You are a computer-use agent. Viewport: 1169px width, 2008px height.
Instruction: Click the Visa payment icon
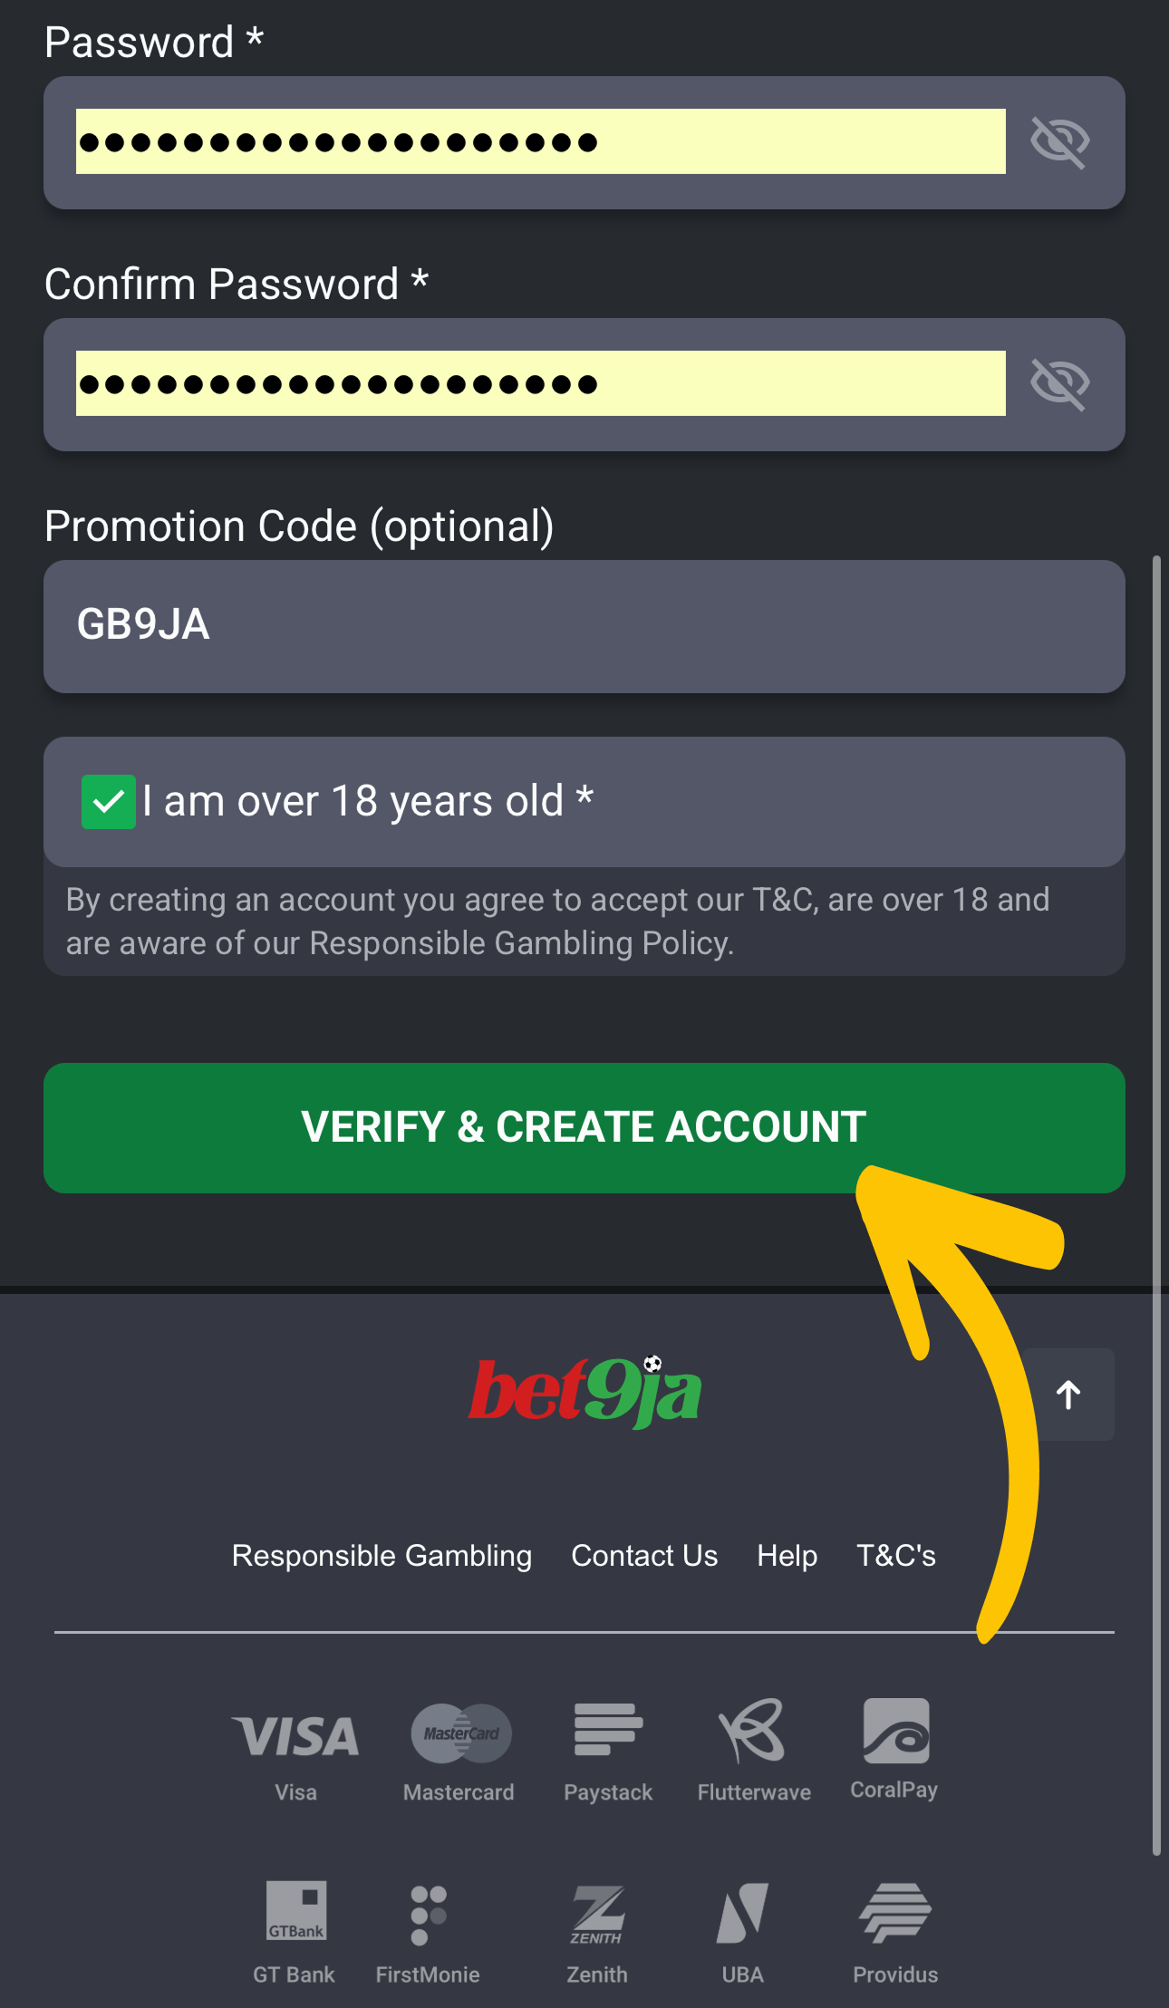[296, 1734]
